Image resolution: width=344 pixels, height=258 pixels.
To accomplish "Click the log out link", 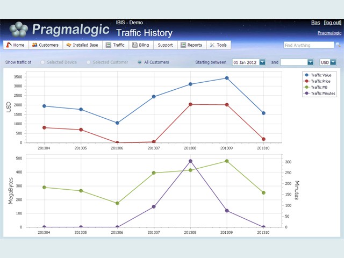I will pyautogui.click(x=333, y=23).
